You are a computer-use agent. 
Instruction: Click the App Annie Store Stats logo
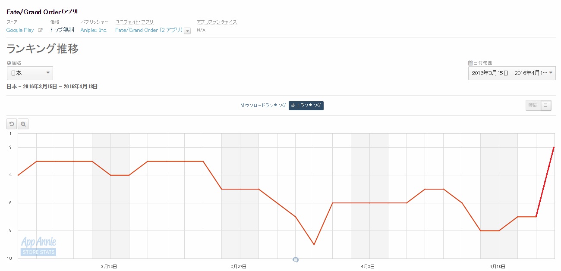tap(38, 246)
